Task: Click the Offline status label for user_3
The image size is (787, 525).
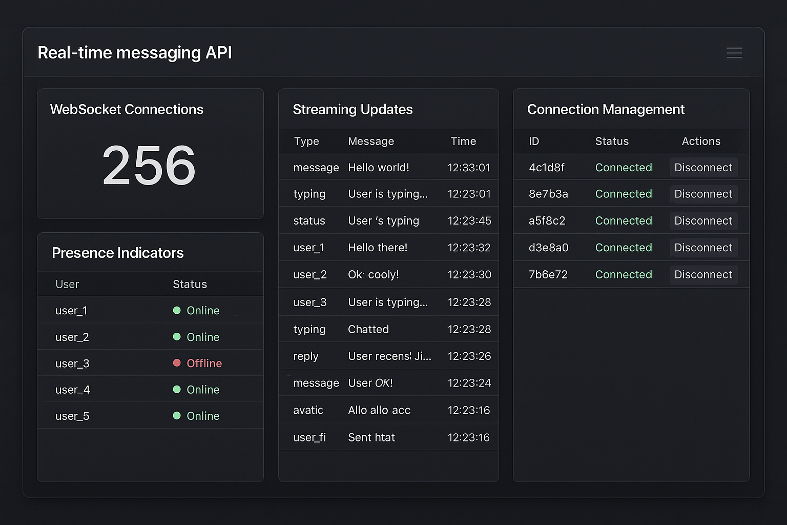Action: click(x=204, y=363)
